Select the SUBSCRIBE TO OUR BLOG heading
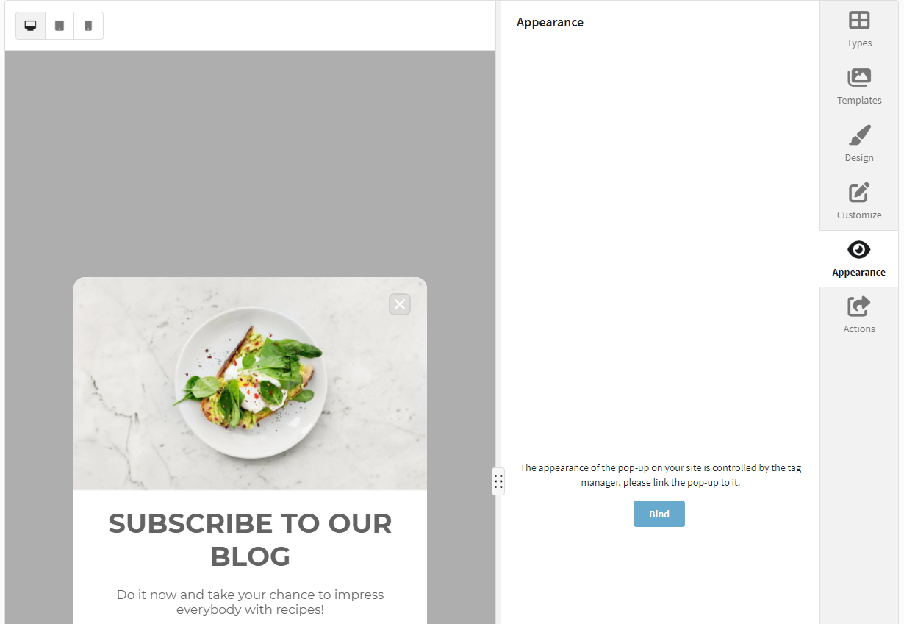Viewport: 904px width, 624px height. pyautogui.click(x=250, y=539)
